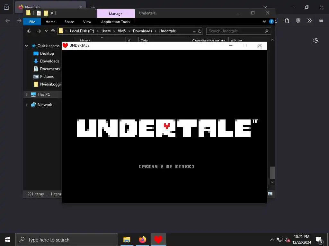Open the Application Tools ribbon tab
This screenshot has height=246, width=329.
[x=115, y=22]
